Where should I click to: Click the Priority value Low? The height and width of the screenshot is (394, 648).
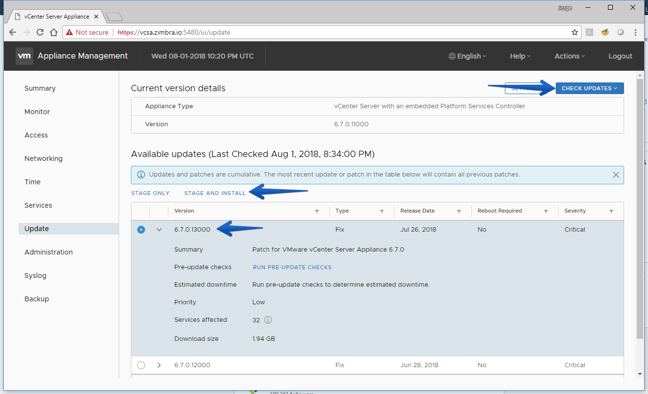[259, 302]
